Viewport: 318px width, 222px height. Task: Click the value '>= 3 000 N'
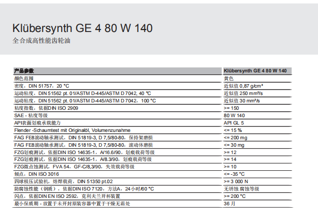pyautogui.click(x=236, y=182)
